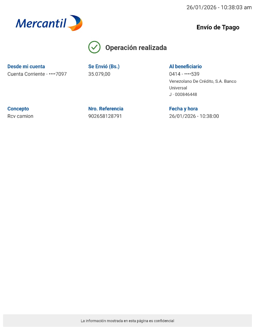The image size is (255, 330).
Task: Click the Rcv camion concept text
Action: [x=20, y=116]
